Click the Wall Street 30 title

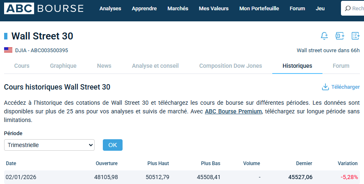click(42, 36)
